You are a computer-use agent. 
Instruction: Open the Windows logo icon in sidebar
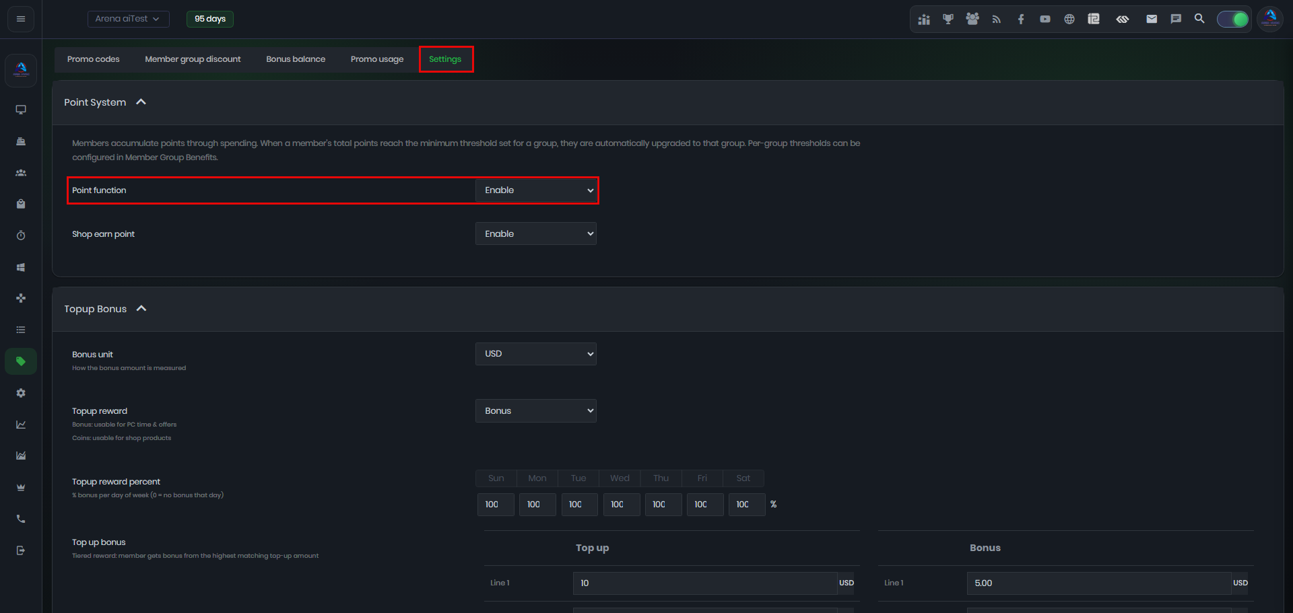coord(21,267)
